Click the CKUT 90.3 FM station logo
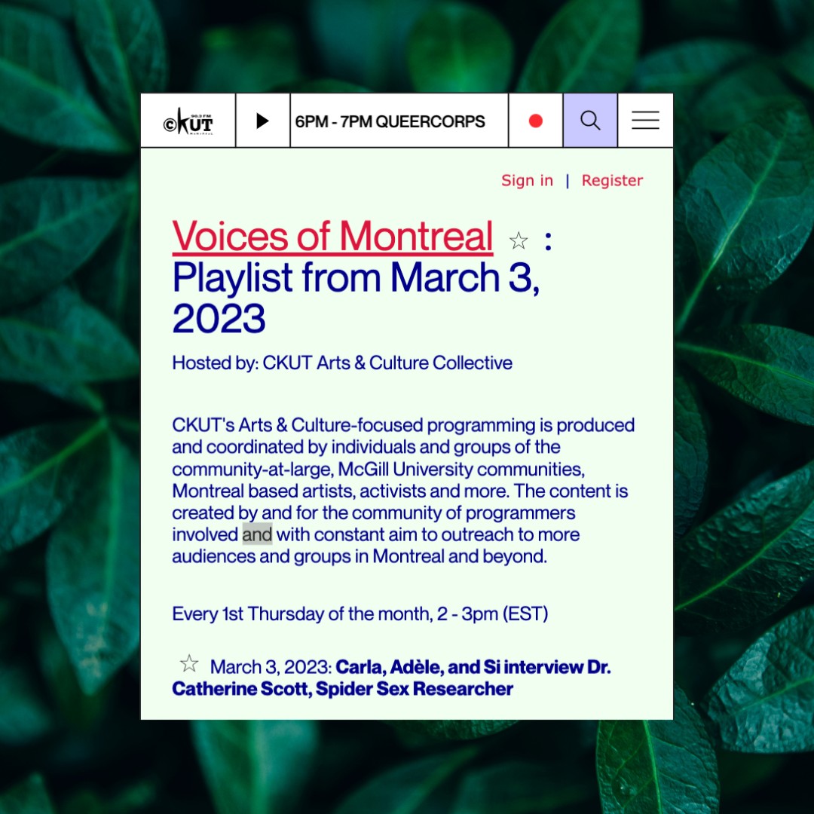Screen dimensions: 814x814 pyautogui.click(x=188, y=120)
